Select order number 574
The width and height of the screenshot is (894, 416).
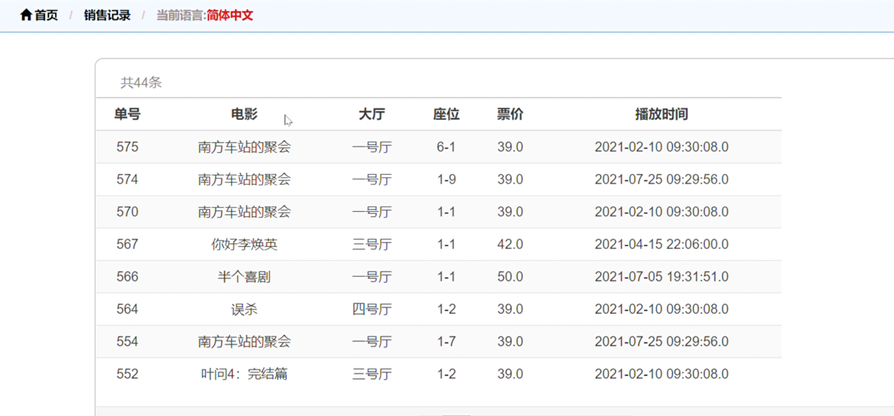[x=127, y=180]
